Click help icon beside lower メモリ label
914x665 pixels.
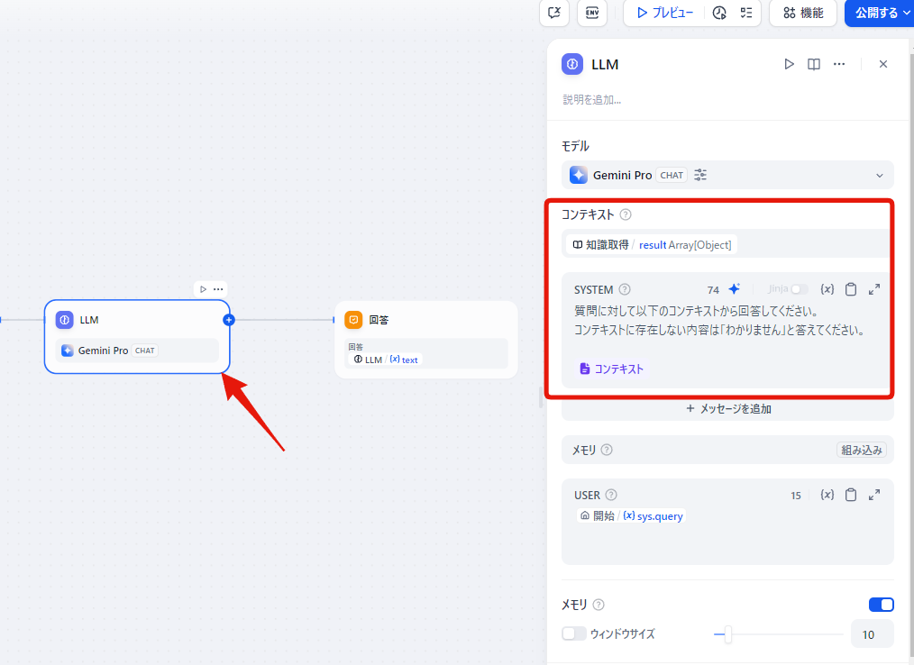[598, 605]
